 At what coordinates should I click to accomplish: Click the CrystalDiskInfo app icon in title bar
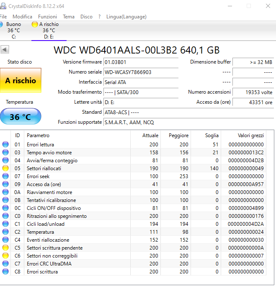(3, 6)
